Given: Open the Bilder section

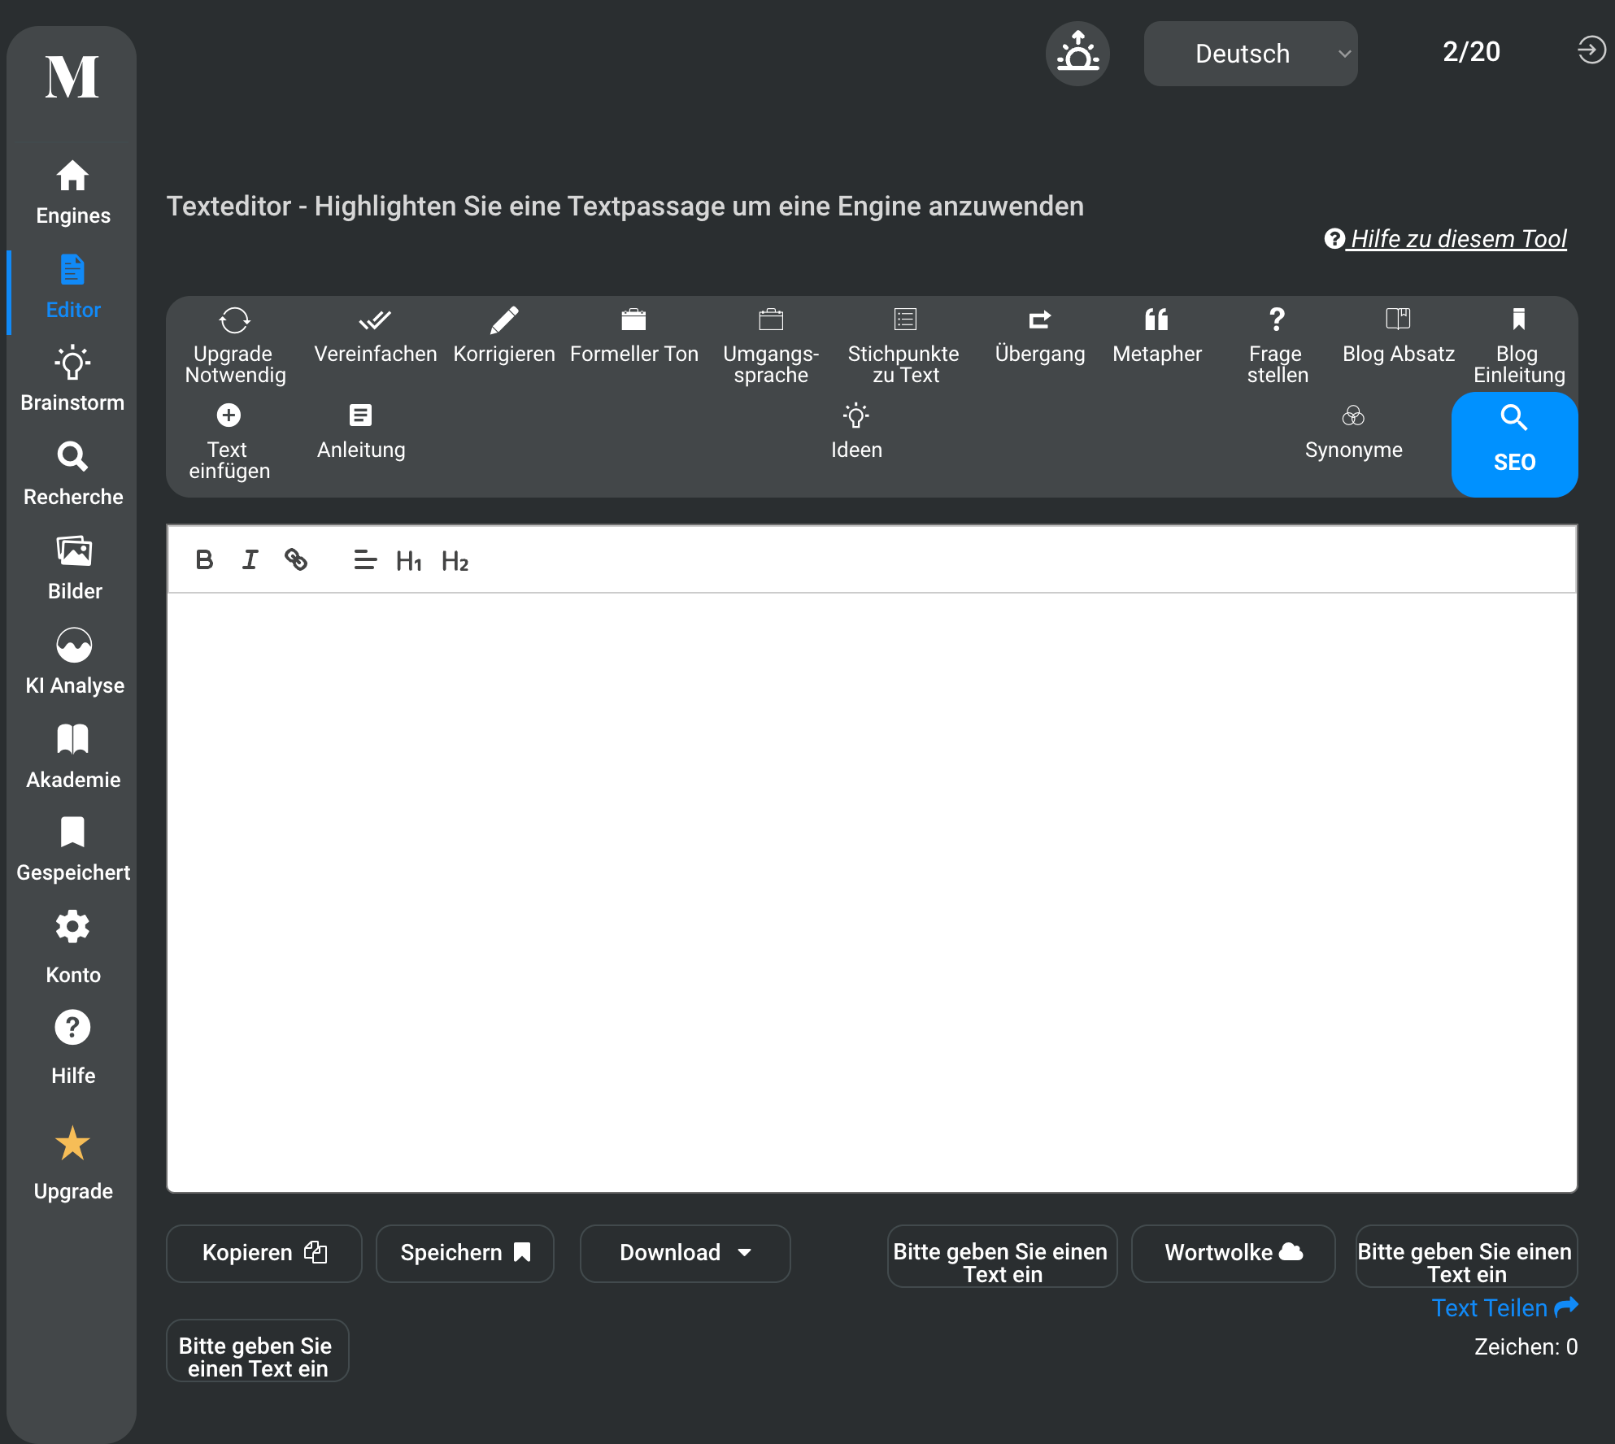Looking at the screenshot, I should (74, 568).
